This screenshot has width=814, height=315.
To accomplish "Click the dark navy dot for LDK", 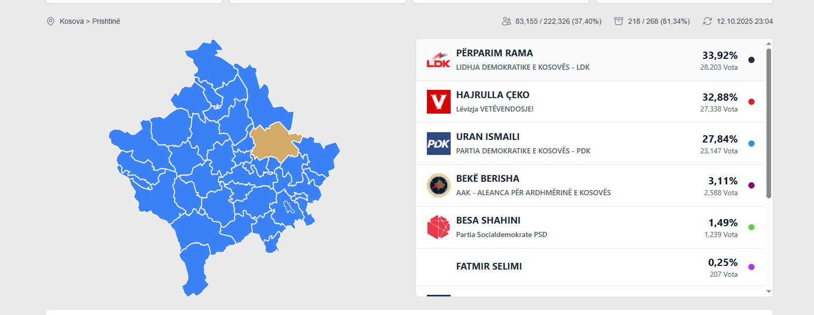I will 751,60.
